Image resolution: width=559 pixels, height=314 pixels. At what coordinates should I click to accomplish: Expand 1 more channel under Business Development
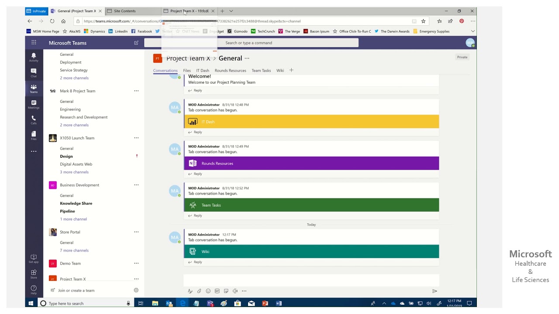click(x=73, y=219)
